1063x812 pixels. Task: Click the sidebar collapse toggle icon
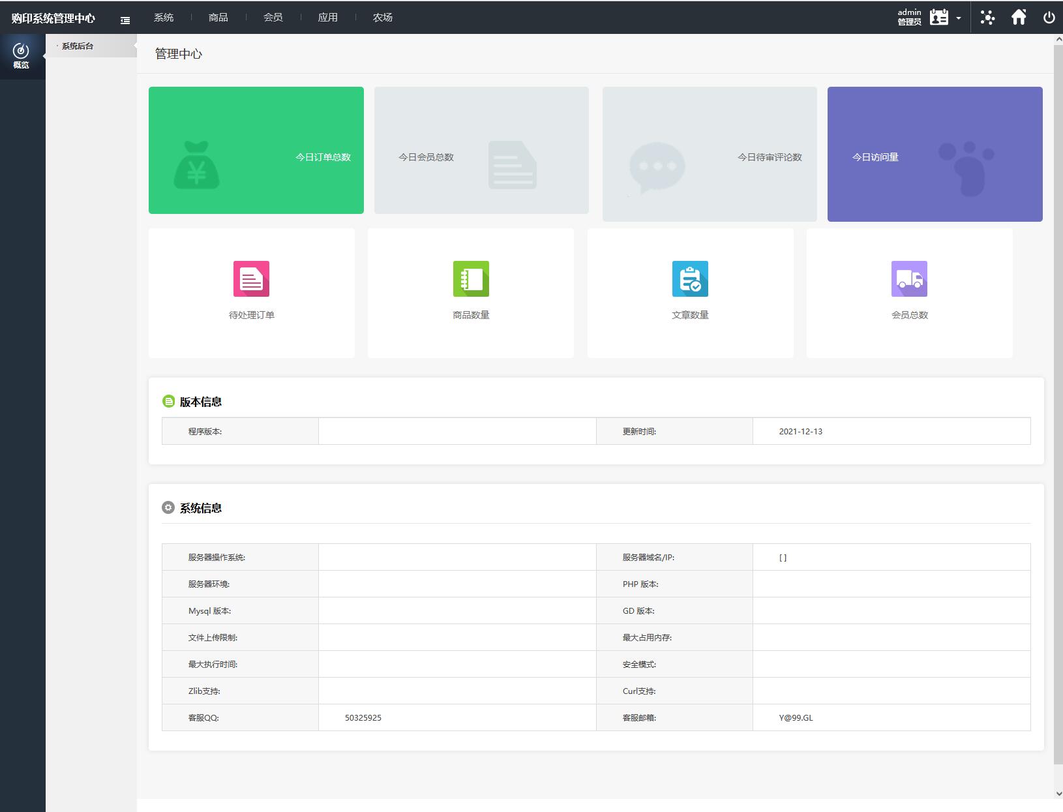(125, 20)
